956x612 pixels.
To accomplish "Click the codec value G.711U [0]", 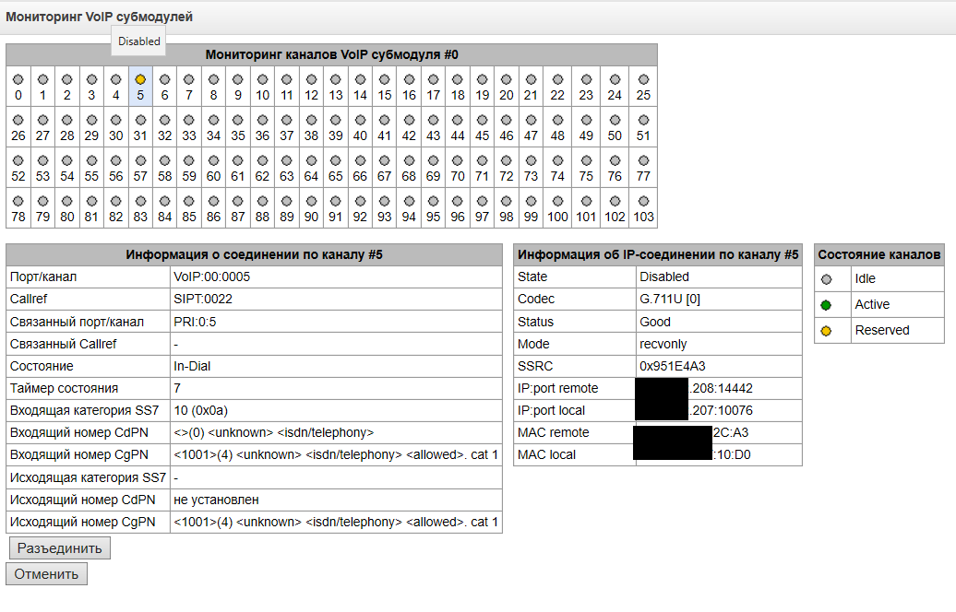I will tap(670, 299).
